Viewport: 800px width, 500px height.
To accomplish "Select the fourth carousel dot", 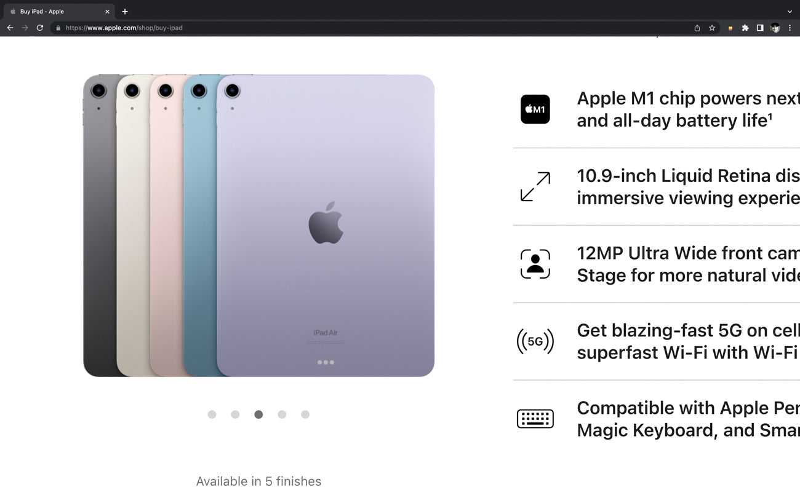I will point(282,415).
